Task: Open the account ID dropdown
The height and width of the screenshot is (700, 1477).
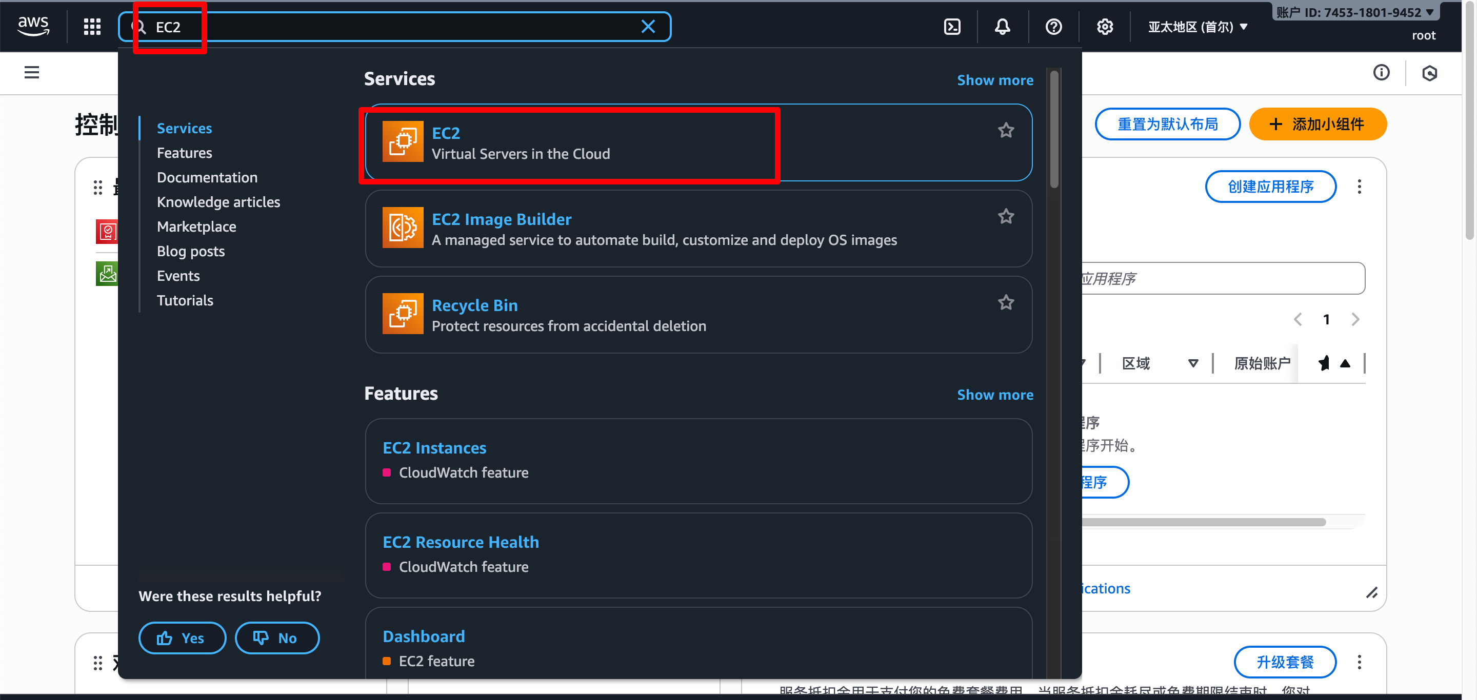Action: coord(1354,12)
